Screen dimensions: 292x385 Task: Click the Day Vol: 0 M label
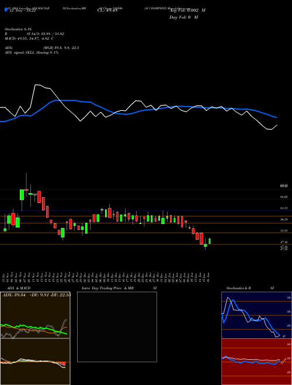point(183,17)
